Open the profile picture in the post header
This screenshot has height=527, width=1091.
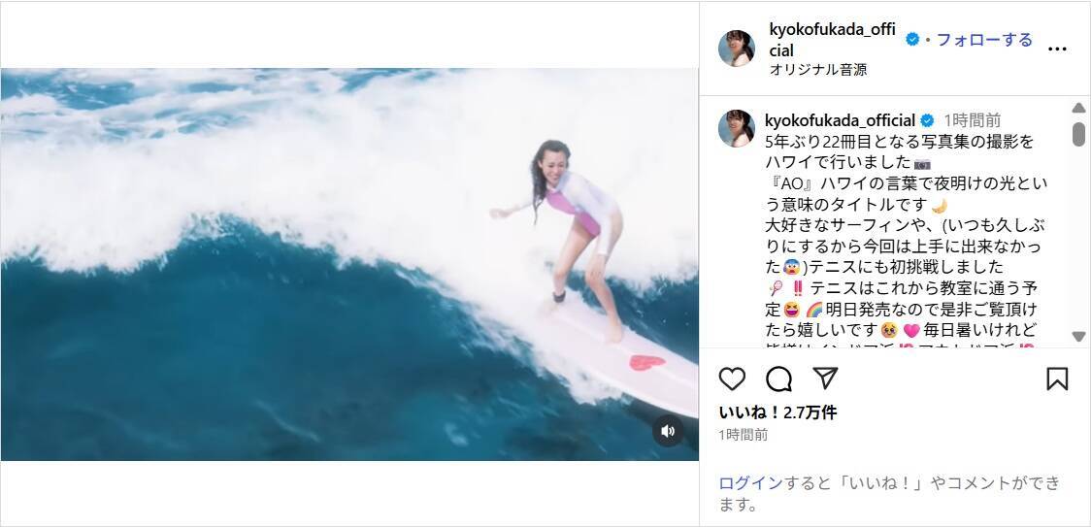tap(736, 48)
